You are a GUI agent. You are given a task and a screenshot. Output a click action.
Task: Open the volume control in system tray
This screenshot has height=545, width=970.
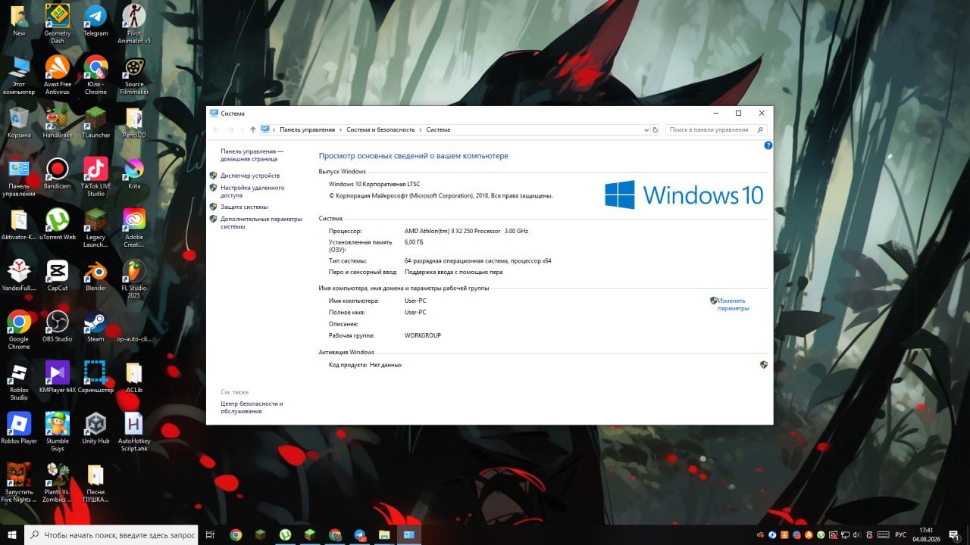858,535
